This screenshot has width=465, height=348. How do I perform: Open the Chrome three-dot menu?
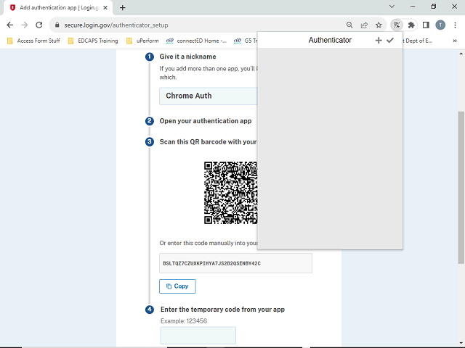[x=455, y=25]
